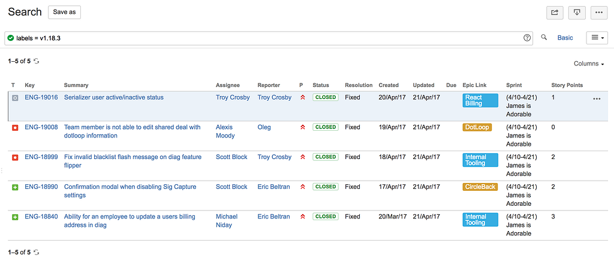
Task: Open issue ENG-18999 key link
Action: point(41,157)
